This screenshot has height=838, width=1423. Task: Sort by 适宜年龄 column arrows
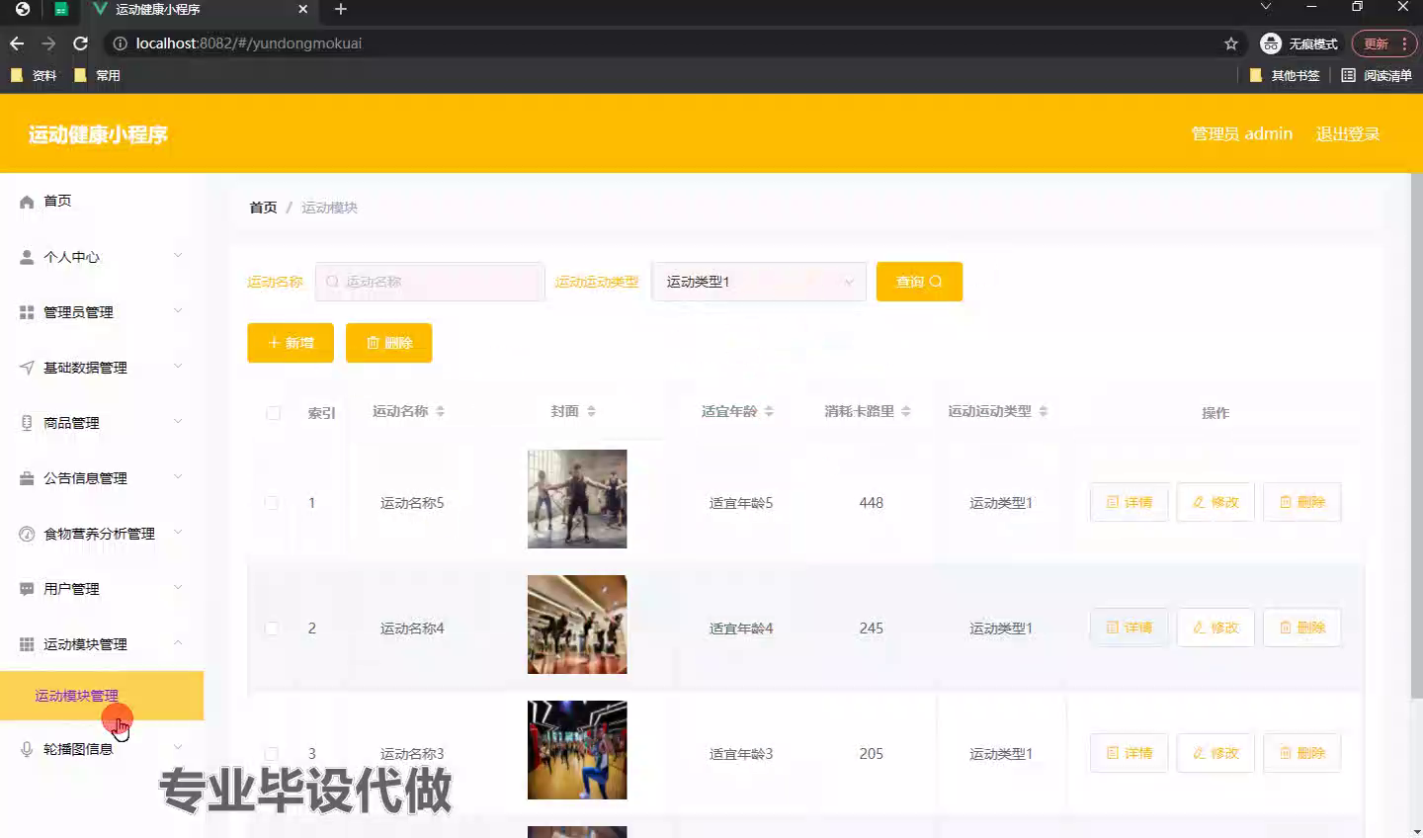pyautogui.click(x=769, y=411)
